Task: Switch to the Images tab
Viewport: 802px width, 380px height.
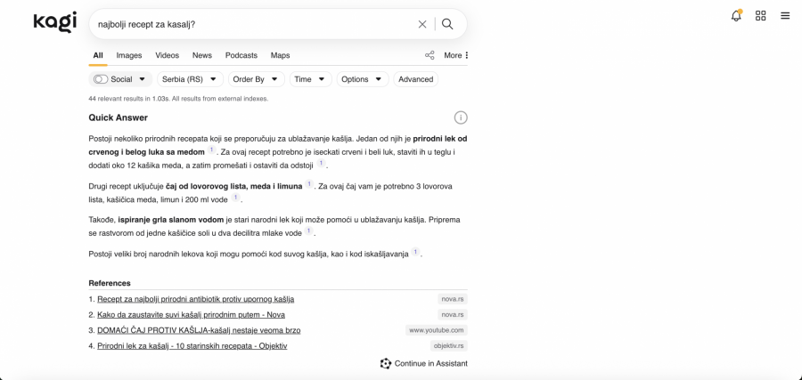Action: pos(128,55)
